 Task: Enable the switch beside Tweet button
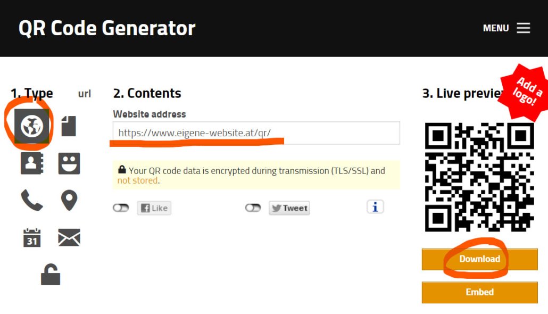253,208
